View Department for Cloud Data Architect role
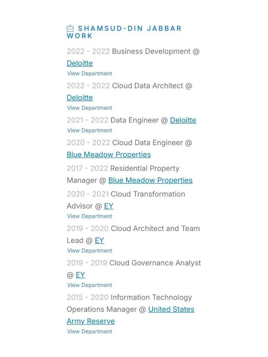The height and width of the screenshot is (357, 268). [x=90, y=108]
